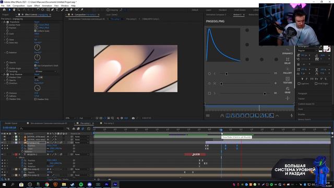Toggle the Hindi Digits checkbox
334x188 pixels.
point(316,84)
